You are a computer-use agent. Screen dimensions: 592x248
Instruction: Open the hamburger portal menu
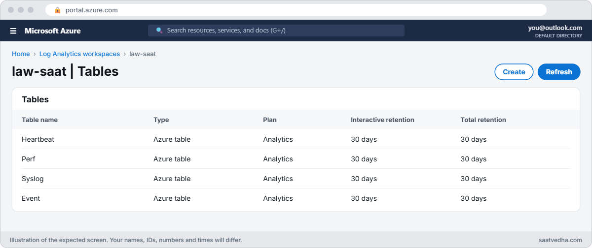(x=13, y=31)
